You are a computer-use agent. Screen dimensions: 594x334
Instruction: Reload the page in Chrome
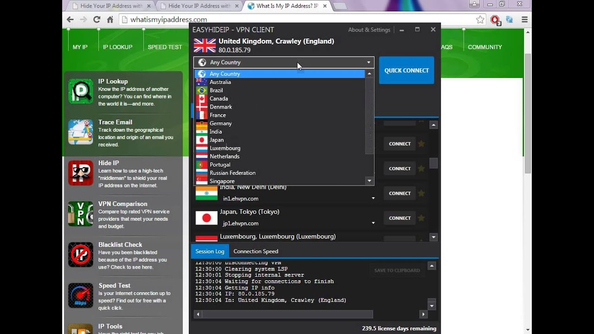97,19
